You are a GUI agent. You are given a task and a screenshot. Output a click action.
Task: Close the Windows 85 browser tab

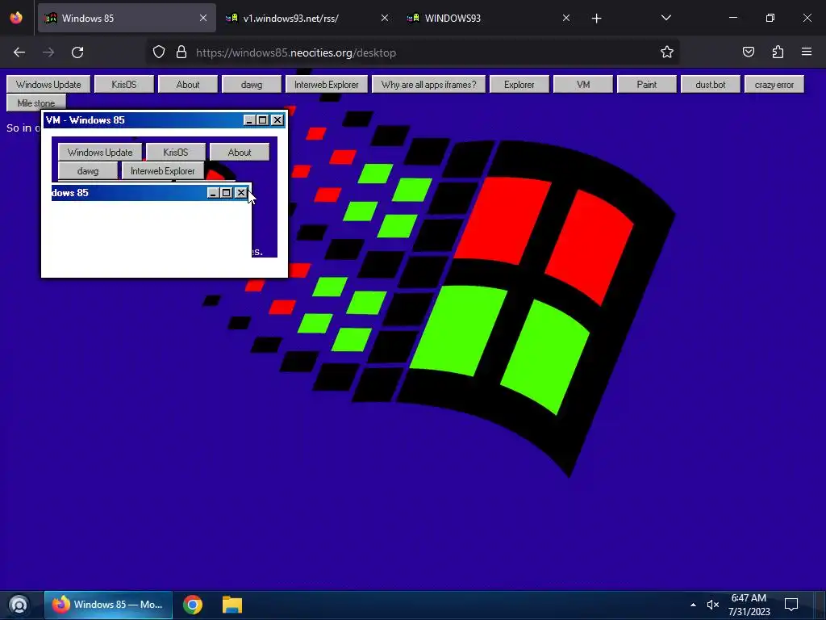[x=202, y=18]
